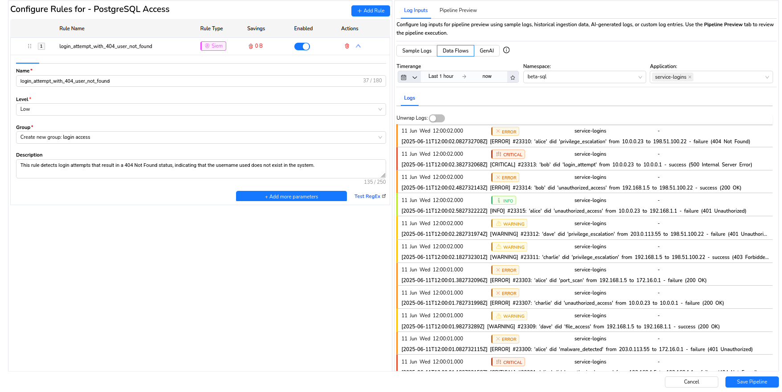Expand the Namespace beta-sql dropdown
The image size is (782, 392).
(x=584, y=77)
